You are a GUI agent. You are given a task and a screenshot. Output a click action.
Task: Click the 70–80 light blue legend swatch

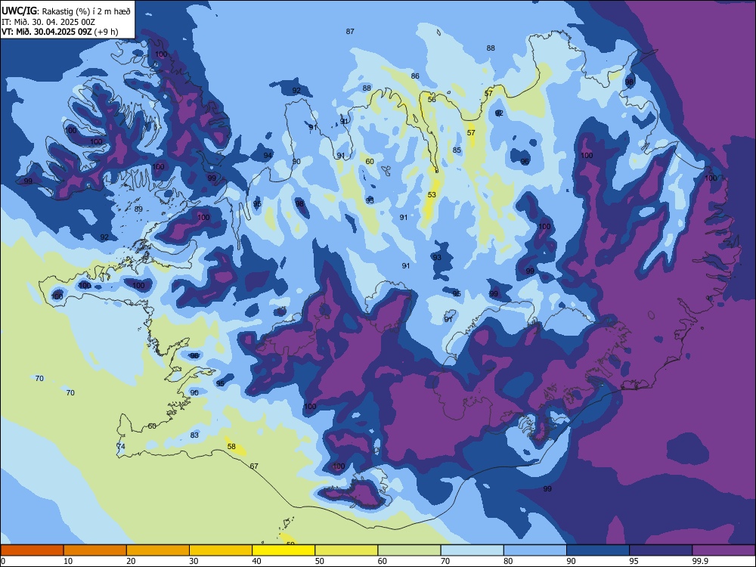click(x=472, y=550)
